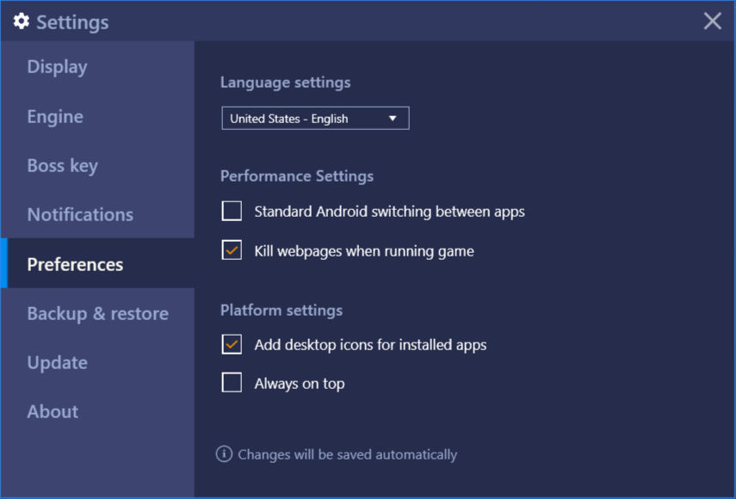Enable the Always on top checkbox
Viewport: 736px width, 499px height.
coord(232,383)
